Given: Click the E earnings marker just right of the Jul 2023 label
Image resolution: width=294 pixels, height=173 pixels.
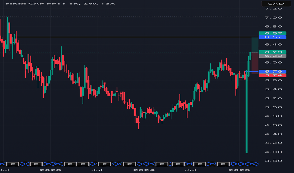Looking at the screenshot, I should click(104, 164).
